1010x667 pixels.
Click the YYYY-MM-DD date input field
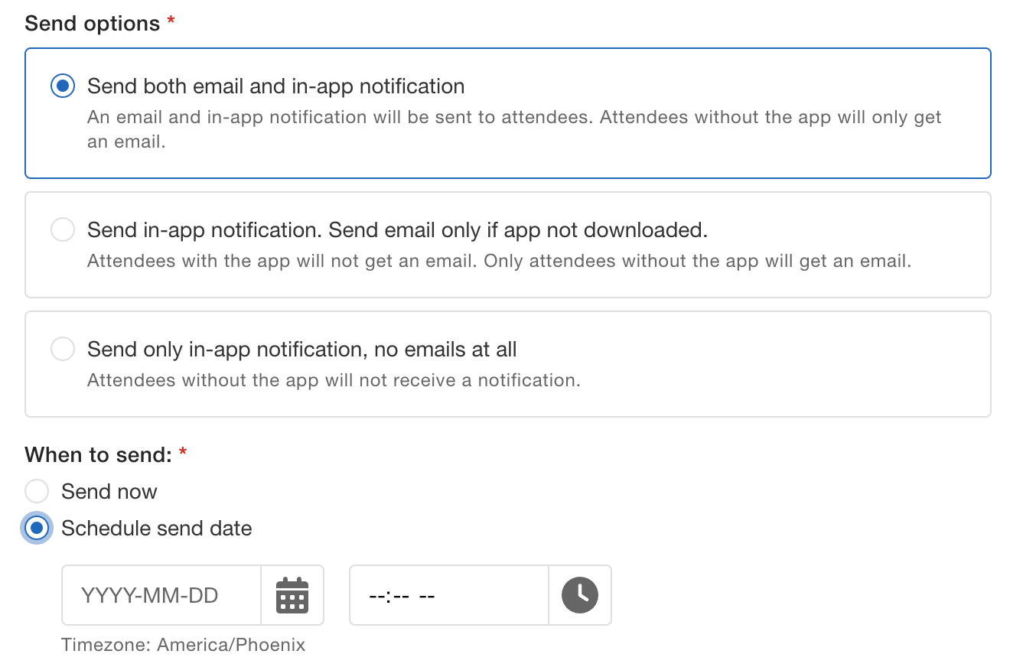(161, 595)
